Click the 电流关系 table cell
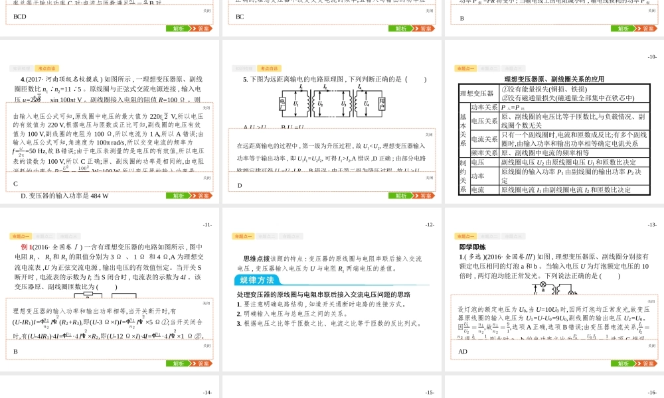 point(485,139)
